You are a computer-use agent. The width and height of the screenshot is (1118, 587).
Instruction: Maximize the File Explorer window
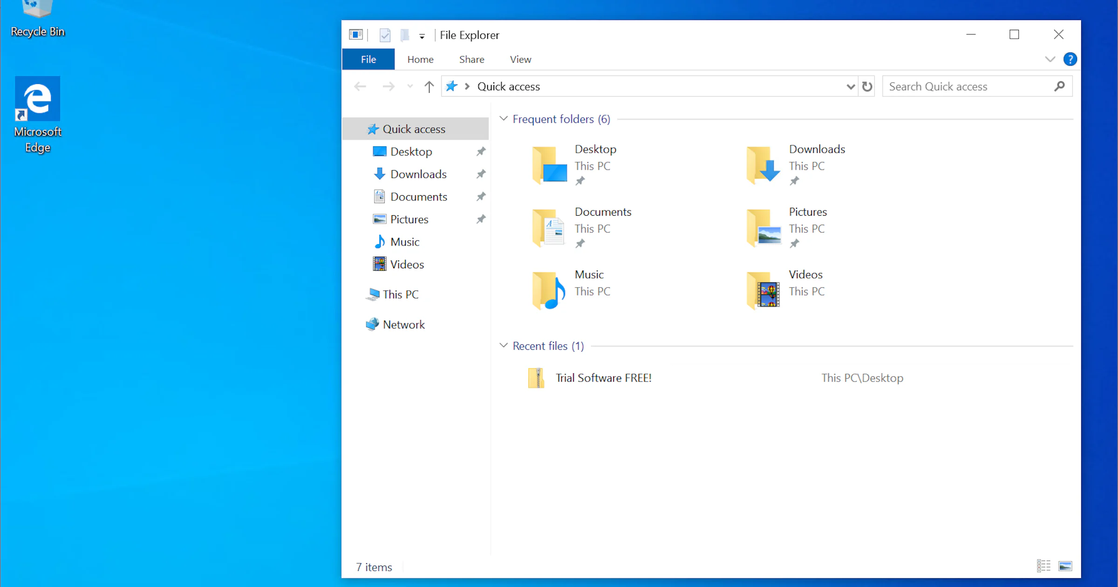click(x=1014, y=34)
